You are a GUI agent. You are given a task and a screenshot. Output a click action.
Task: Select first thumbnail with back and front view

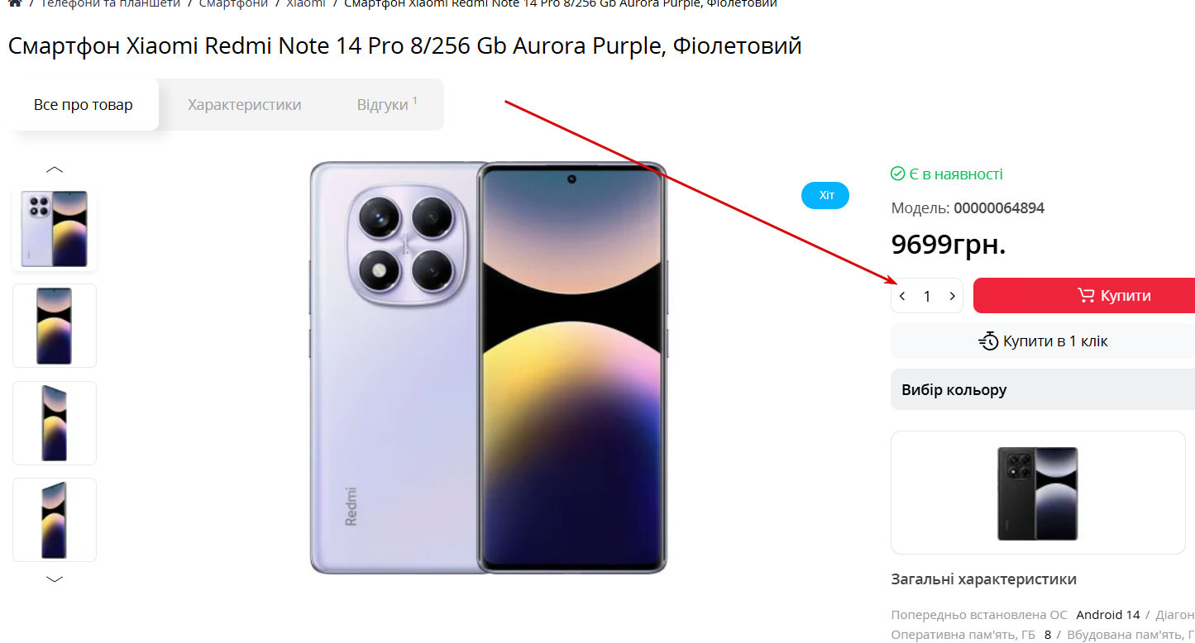(x=55, y=229)
